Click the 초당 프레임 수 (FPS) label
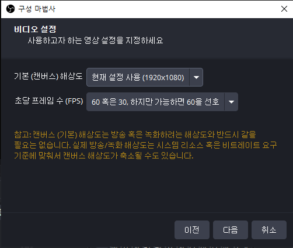293x248 pixels. tap(49, 101)
